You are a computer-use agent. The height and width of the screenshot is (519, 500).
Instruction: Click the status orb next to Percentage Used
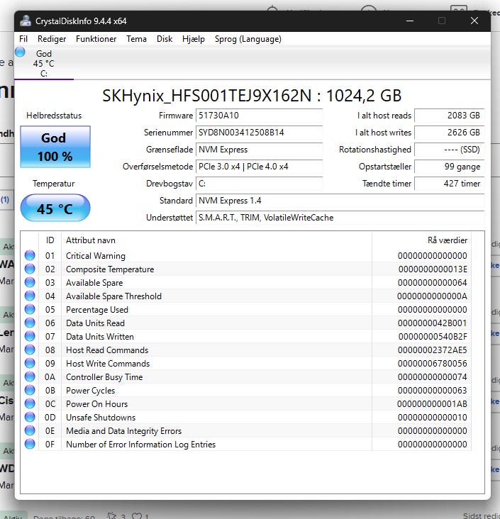30,310
